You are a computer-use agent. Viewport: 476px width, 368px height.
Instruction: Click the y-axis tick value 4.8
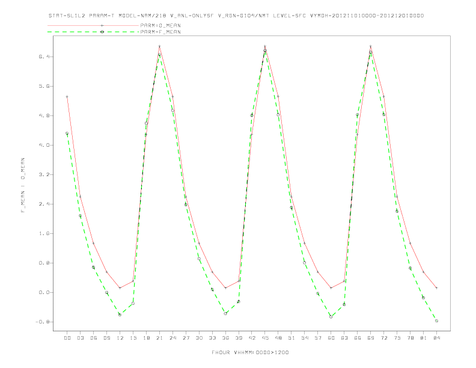coord(44,115)
